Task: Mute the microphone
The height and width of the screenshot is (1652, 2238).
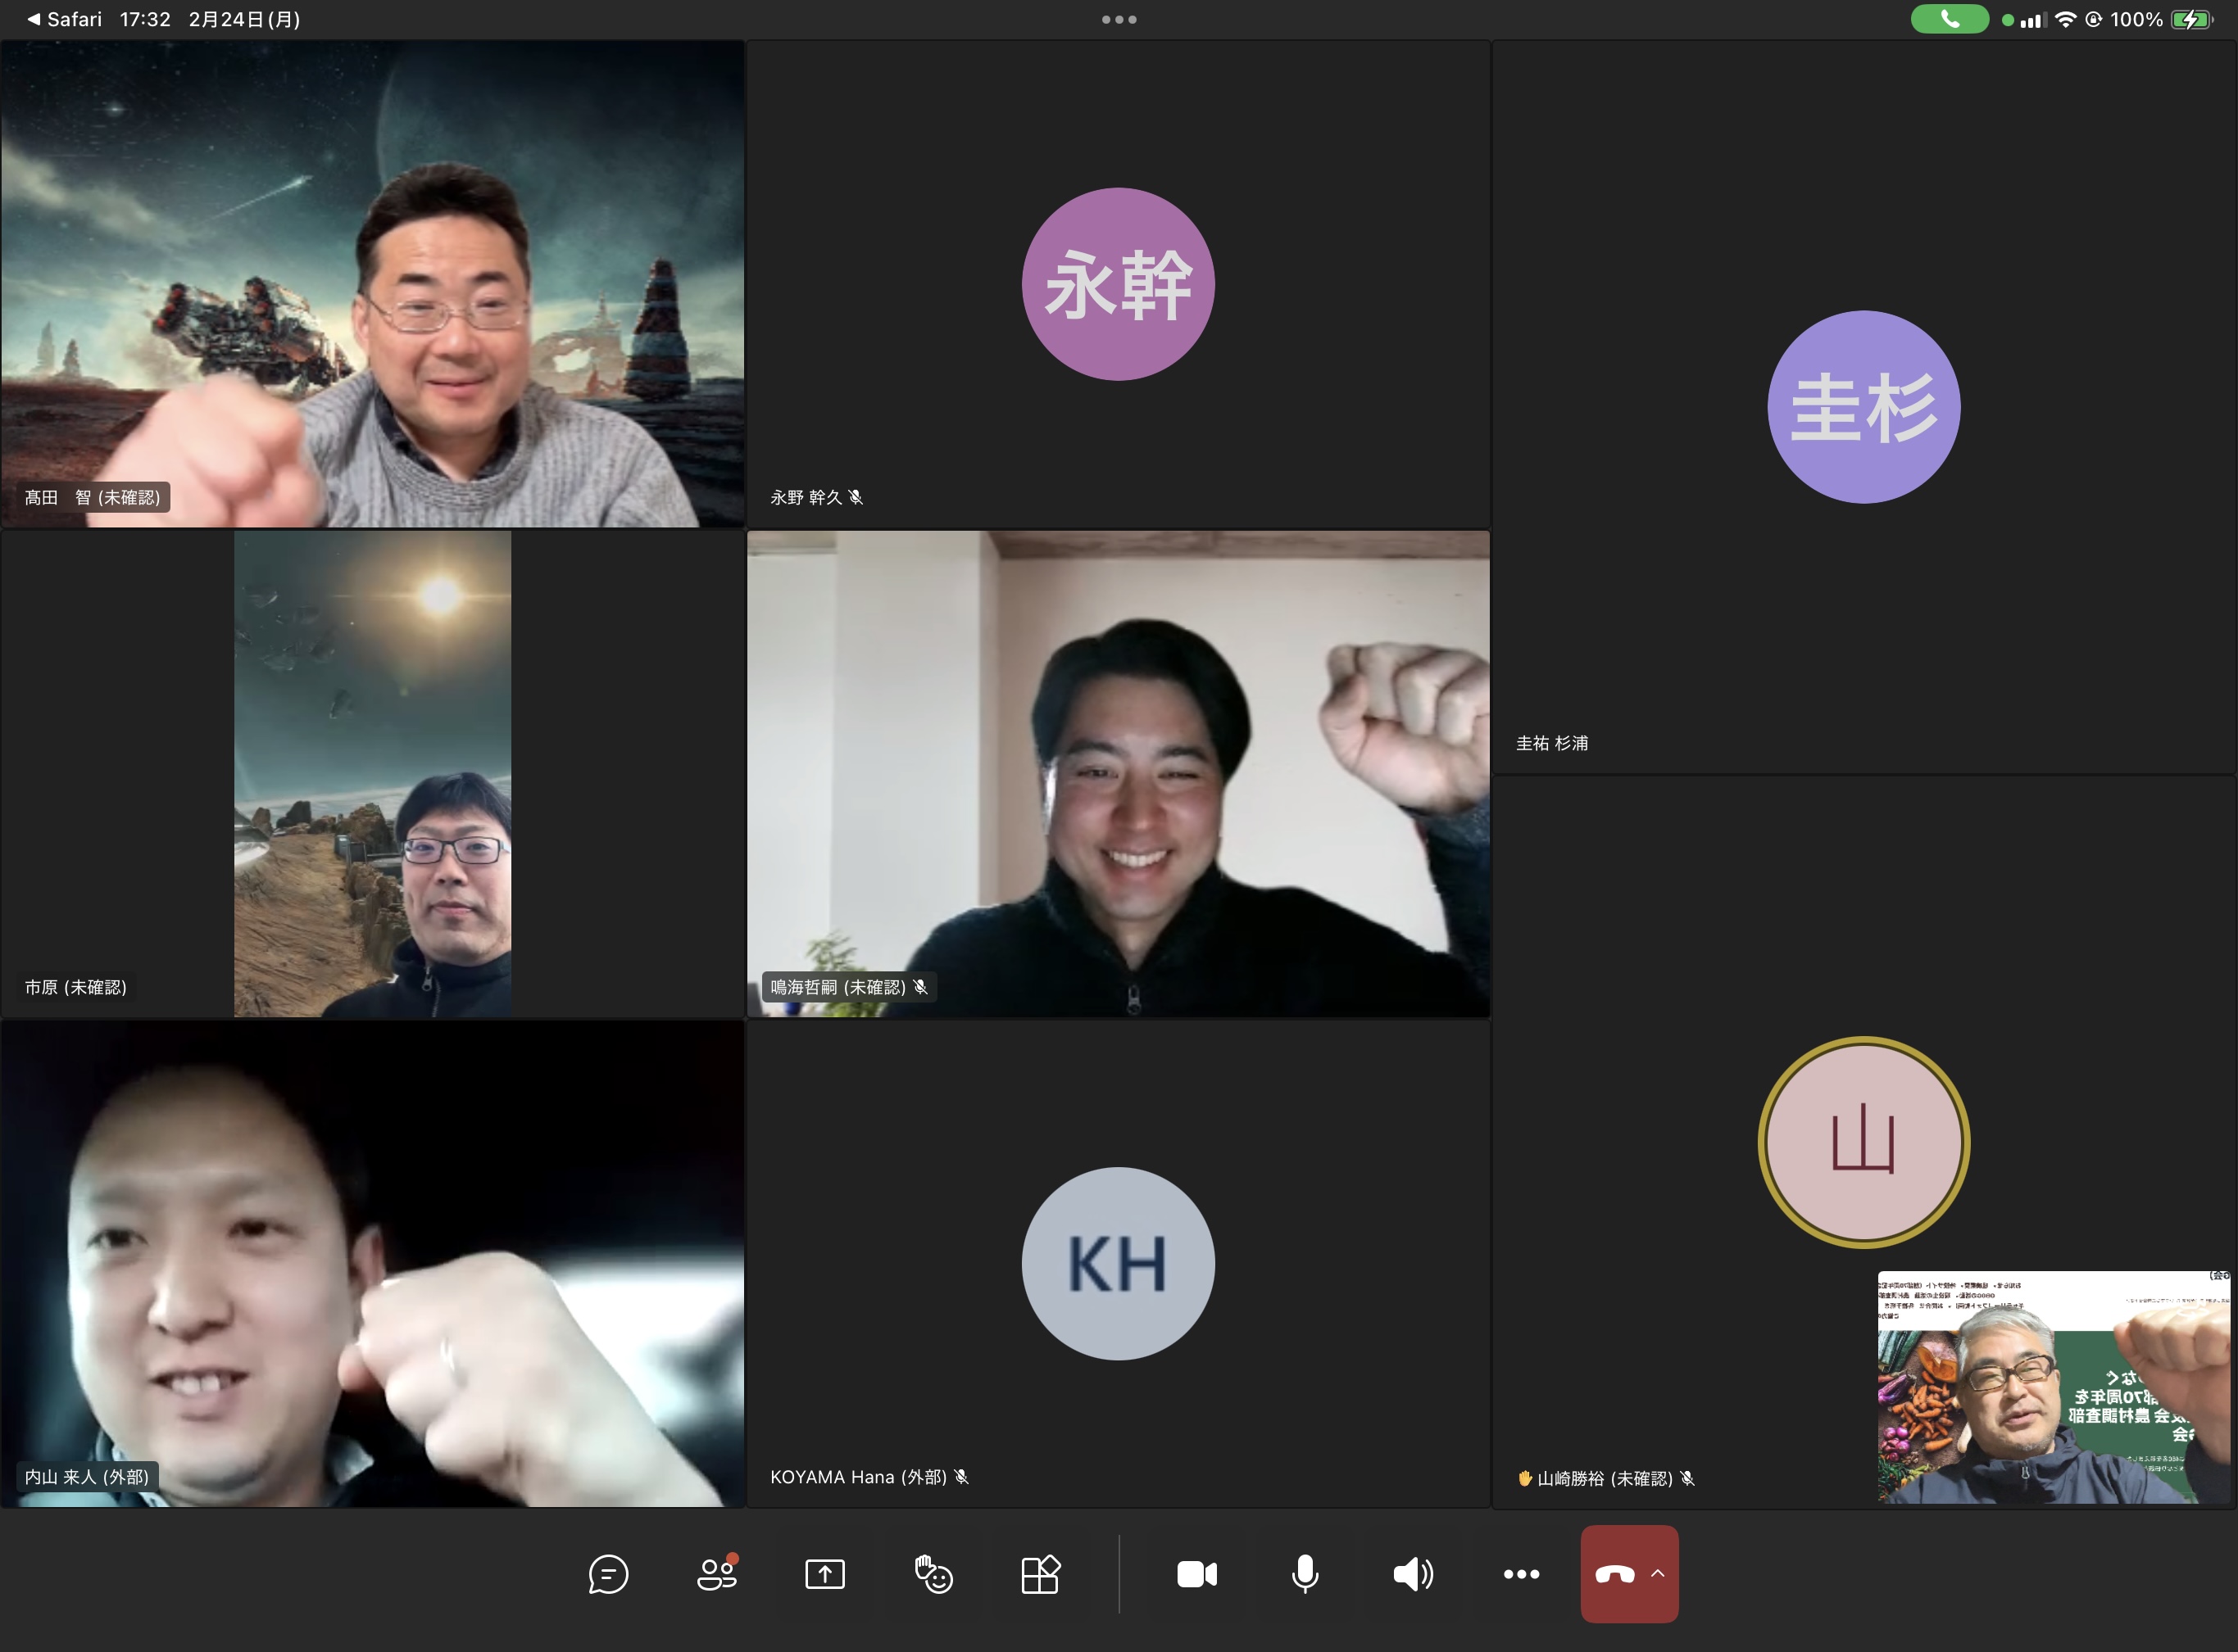Action: [x=1305, y=1574]
